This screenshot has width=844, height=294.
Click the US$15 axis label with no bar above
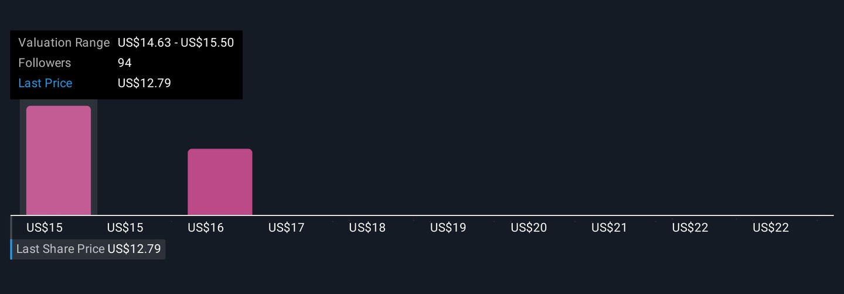click(125, 228)
